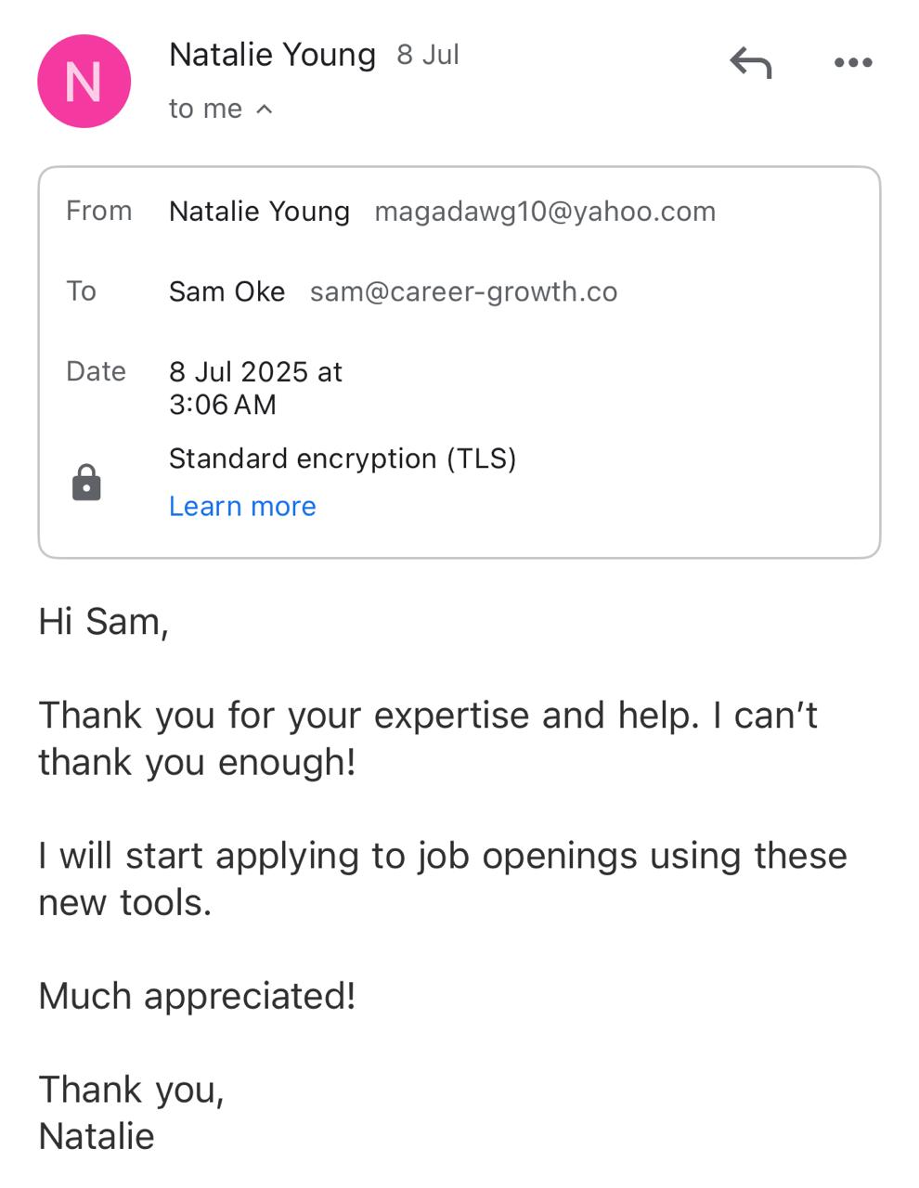Open the Learn more encryption link
Viewport: 919px width, 1188px height.
pos(242,506)
